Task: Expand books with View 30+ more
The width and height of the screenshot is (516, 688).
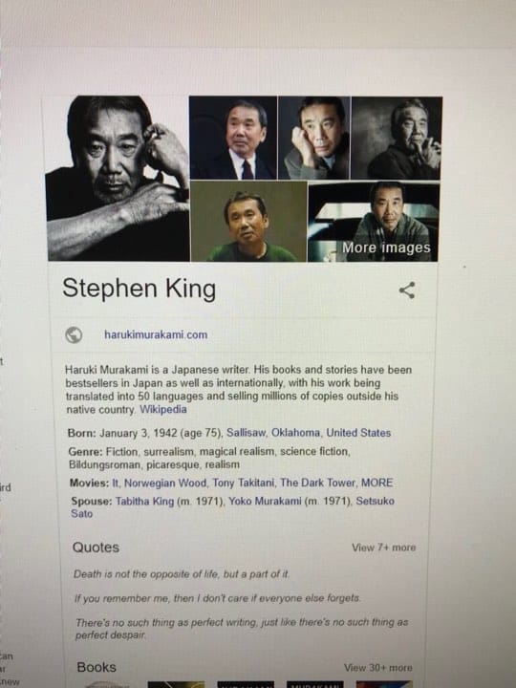Action: click(378, 668)
